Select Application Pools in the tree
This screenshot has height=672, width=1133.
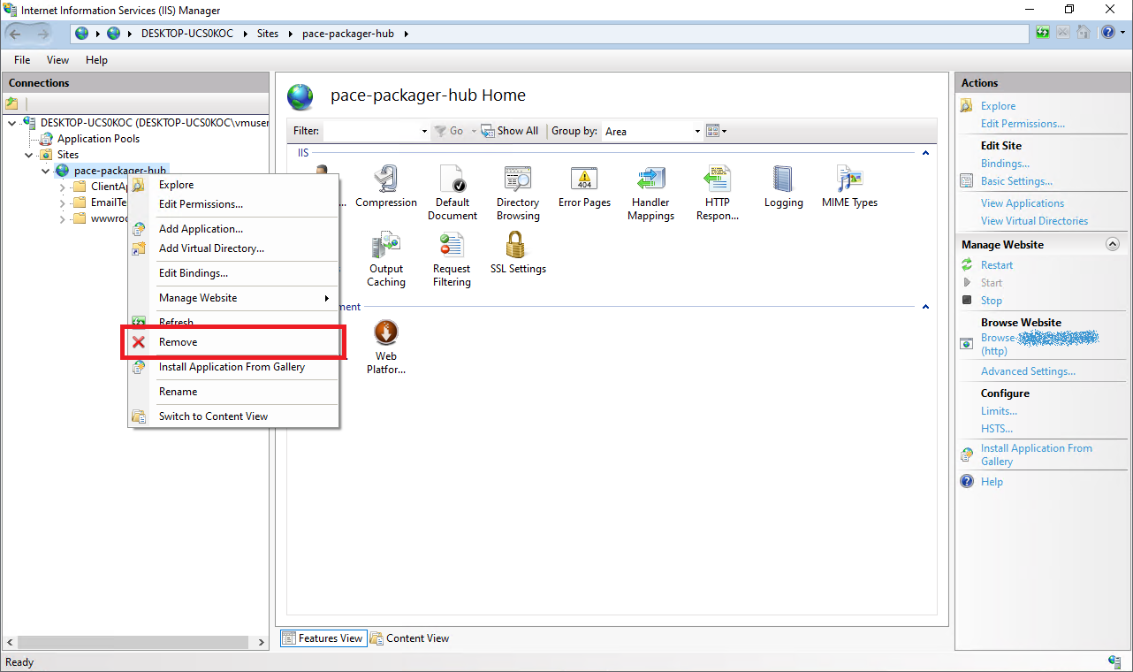98,139
